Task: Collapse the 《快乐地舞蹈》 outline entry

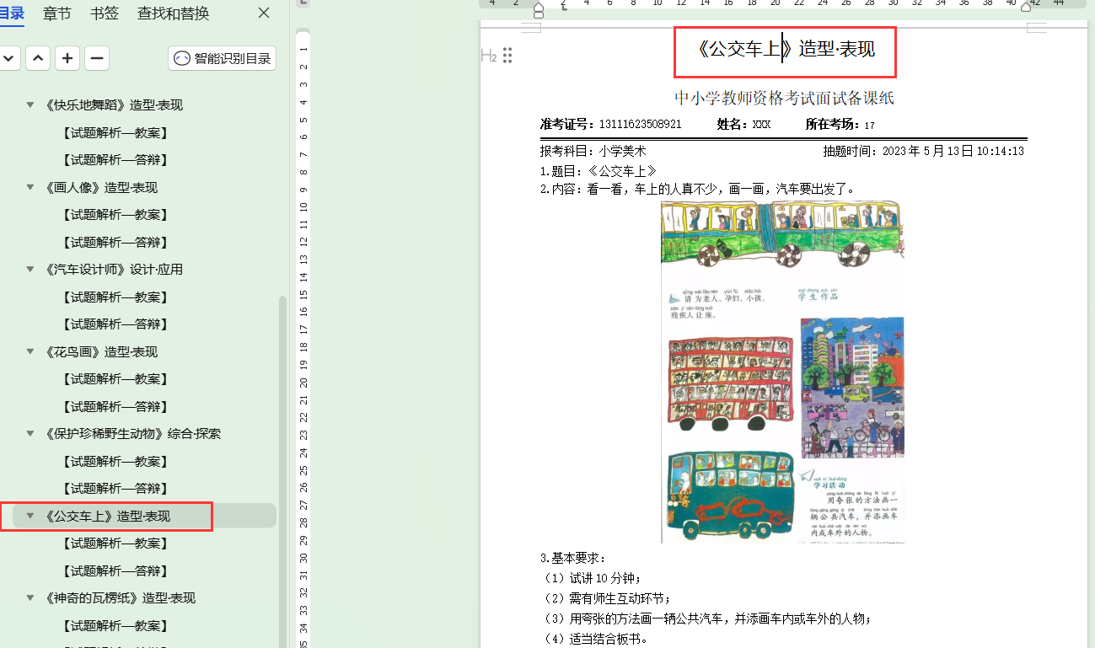Action: (x=30, y=105)
